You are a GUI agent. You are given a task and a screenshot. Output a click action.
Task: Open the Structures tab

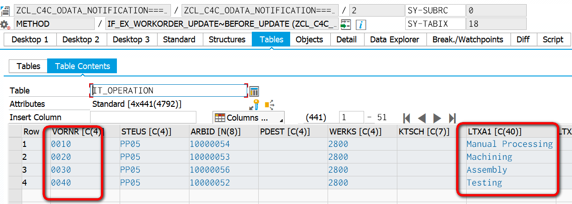point(227,40)
